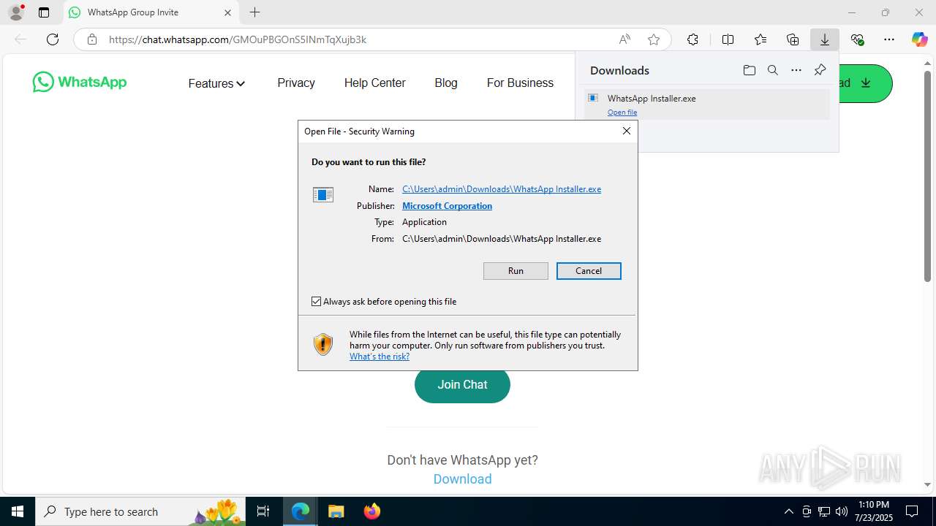Screen dimensions: 936x526
Task: Open network status tray icon
Action: click(824, 511)
